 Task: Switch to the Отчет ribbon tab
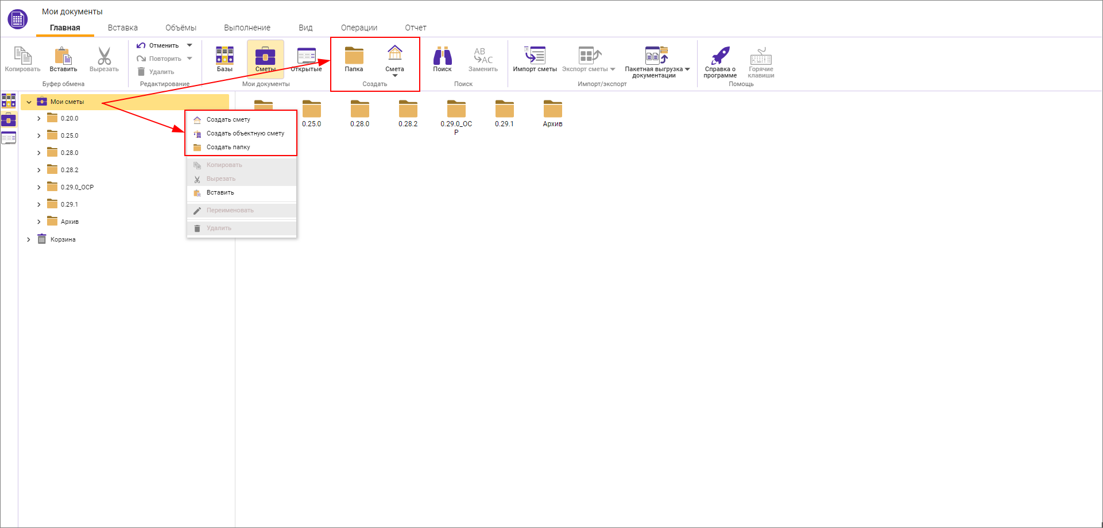pos(416,28)
